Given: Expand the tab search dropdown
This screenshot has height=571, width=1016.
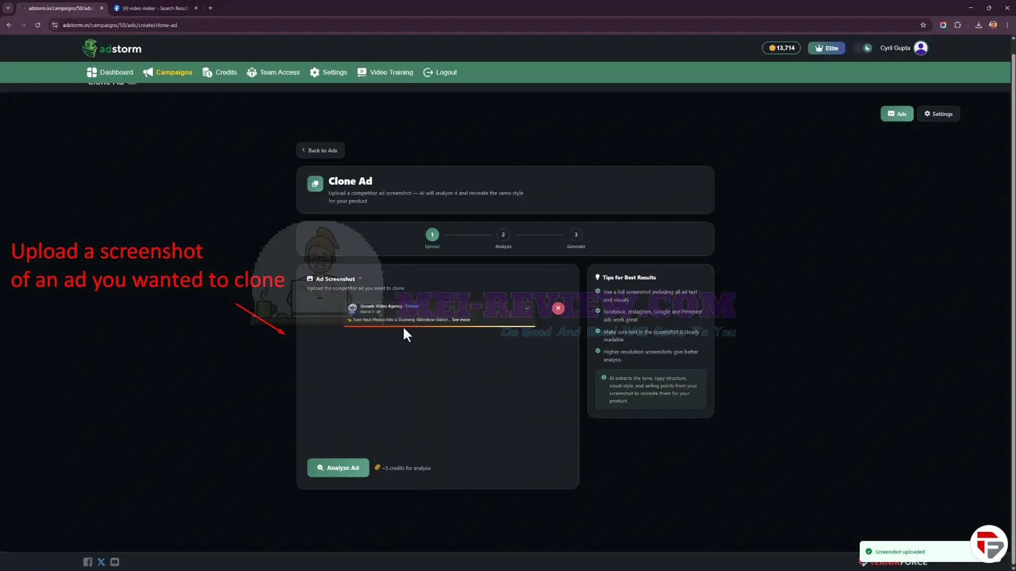Looking at the screenshot, I should click(8, 8).
